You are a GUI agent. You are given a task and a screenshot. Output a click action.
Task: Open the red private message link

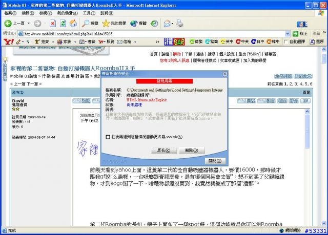point(174,60)
